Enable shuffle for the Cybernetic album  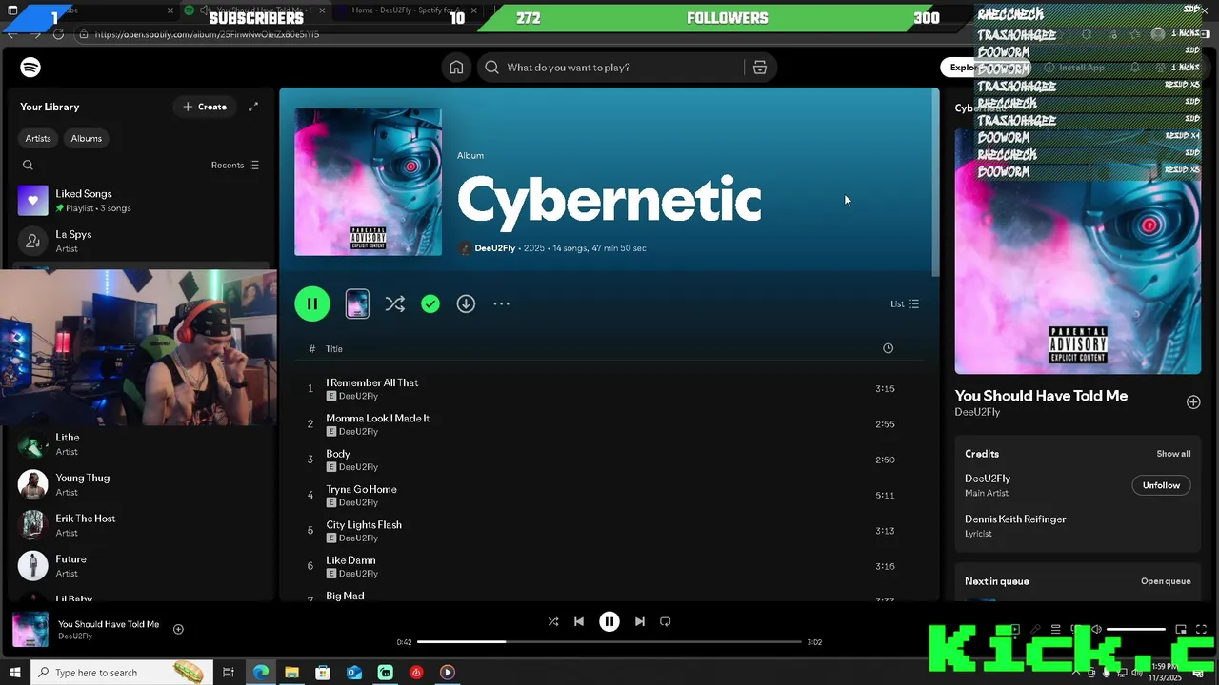pos(394,303)
